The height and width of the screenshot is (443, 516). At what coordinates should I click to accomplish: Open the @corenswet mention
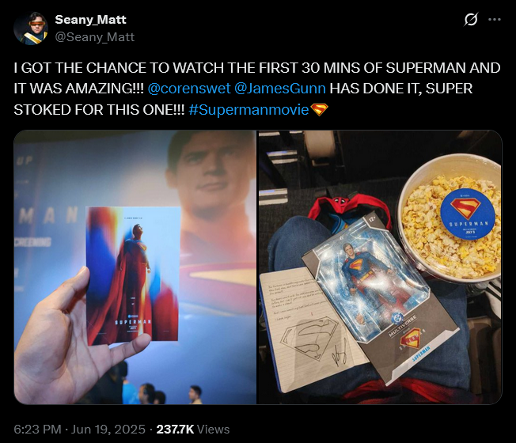(x=189, y=89)
